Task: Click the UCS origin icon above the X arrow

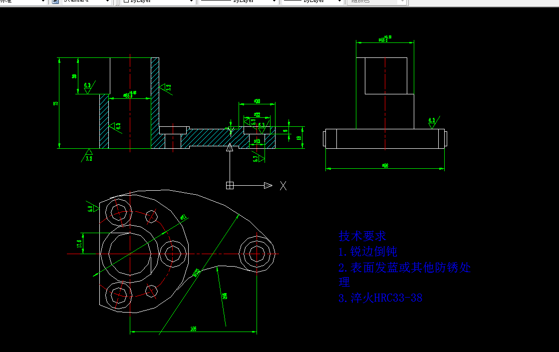Action: pos(230,185)
